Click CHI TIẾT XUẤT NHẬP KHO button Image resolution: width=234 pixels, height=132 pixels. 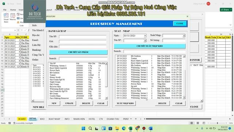150,46
